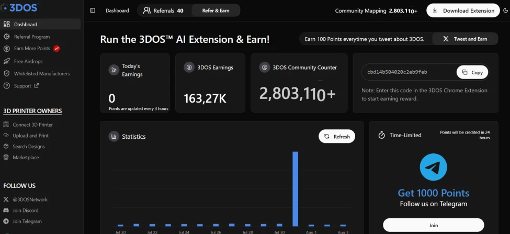The image size is (510, 234).
Task: Open Refer & Earn tab
Action: 216,10
